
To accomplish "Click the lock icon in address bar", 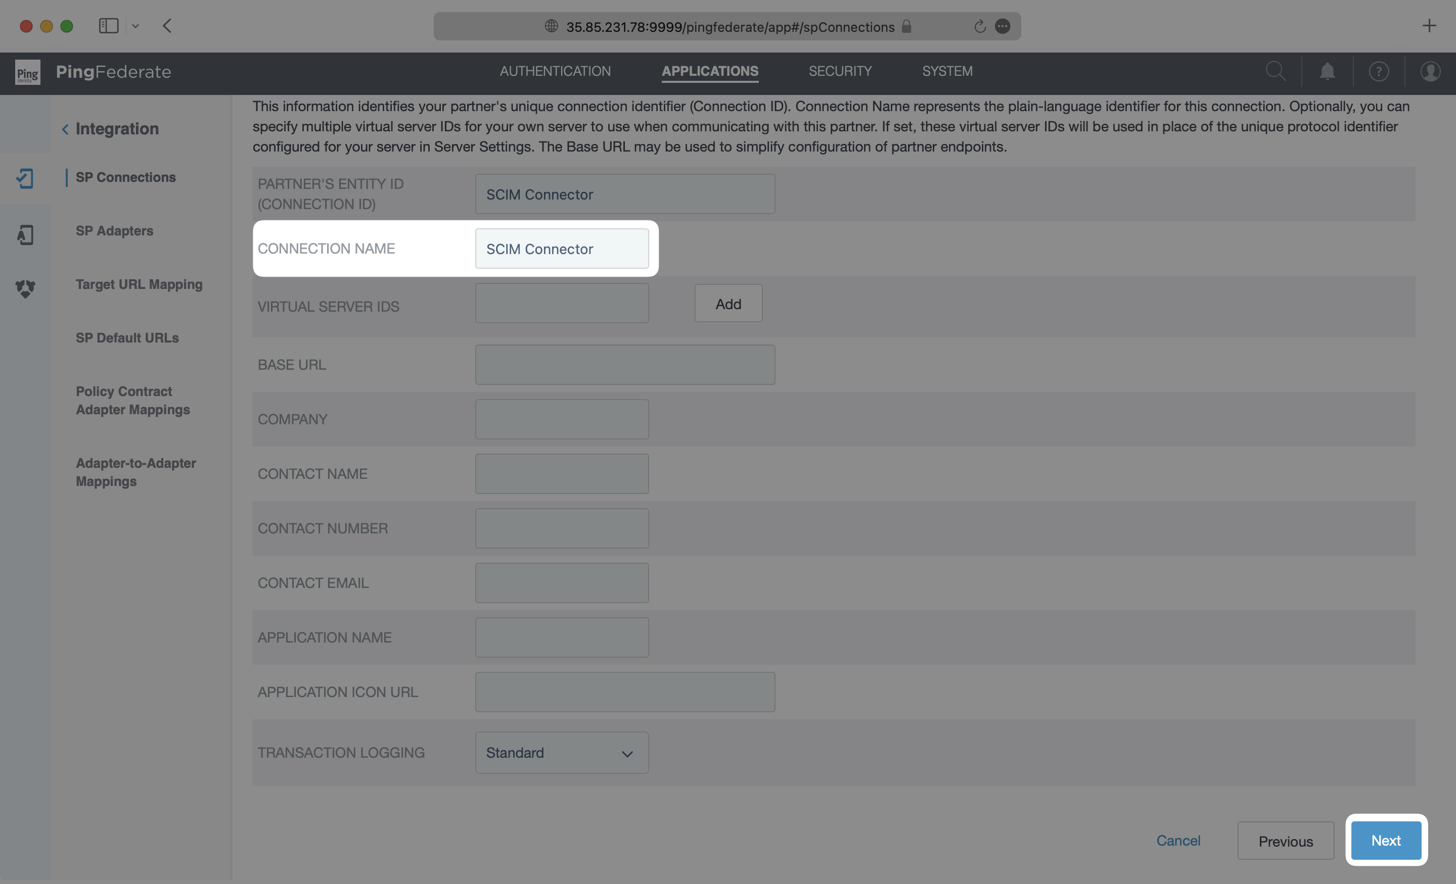I will tap(906, 26).
